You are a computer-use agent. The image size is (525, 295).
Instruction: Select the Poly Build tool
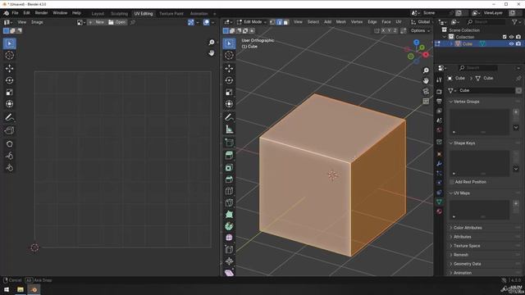(229, 215)
